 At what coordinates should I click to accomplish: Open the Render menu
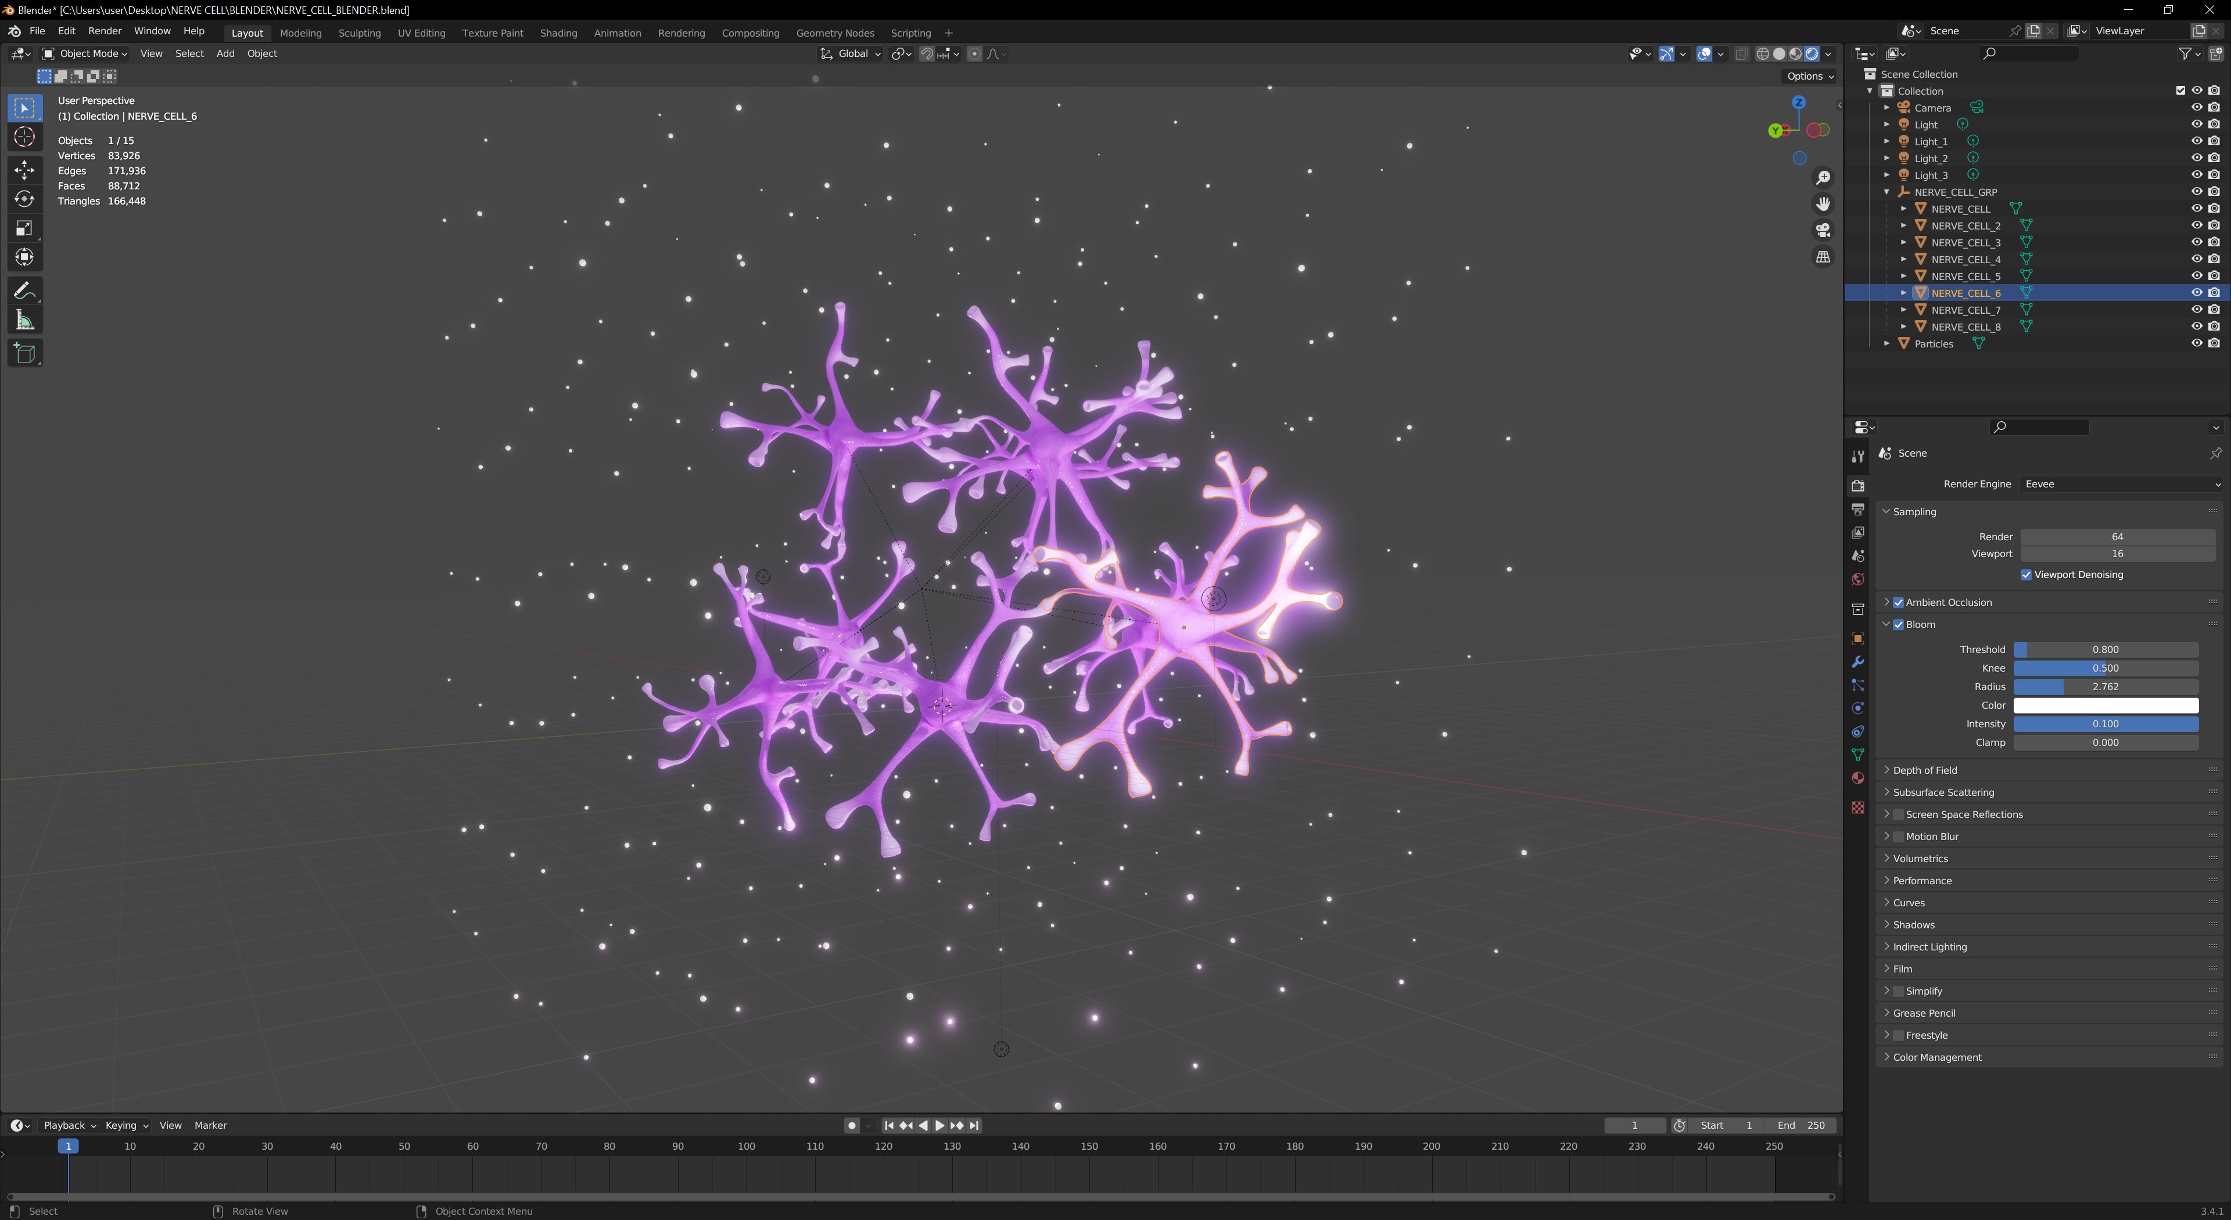pos(105,31)
